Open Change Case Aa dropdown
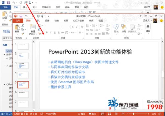The height and width of the screenshot is (116, 165). click(x=73, y=33)
